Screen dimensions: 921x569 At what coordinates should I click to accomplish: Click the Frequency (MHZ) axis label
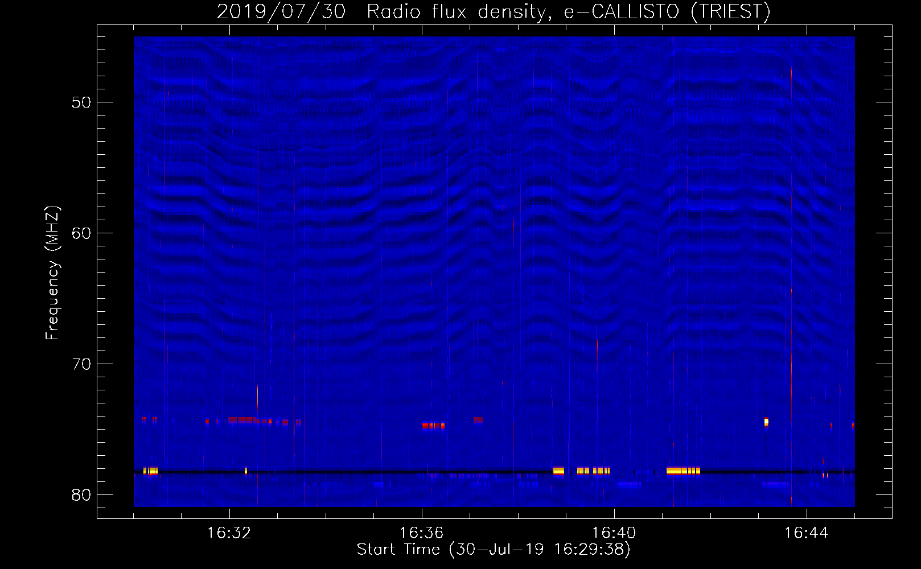pos(52,273)
